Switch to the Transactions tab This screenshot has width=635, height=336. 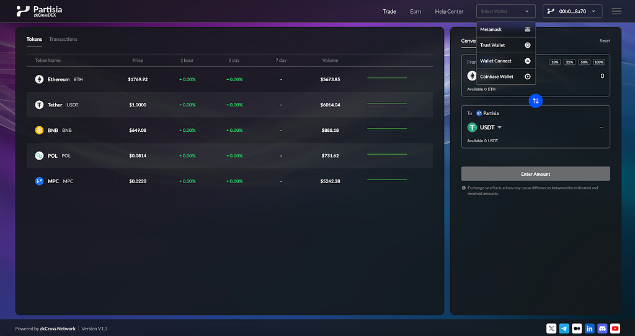63,39
